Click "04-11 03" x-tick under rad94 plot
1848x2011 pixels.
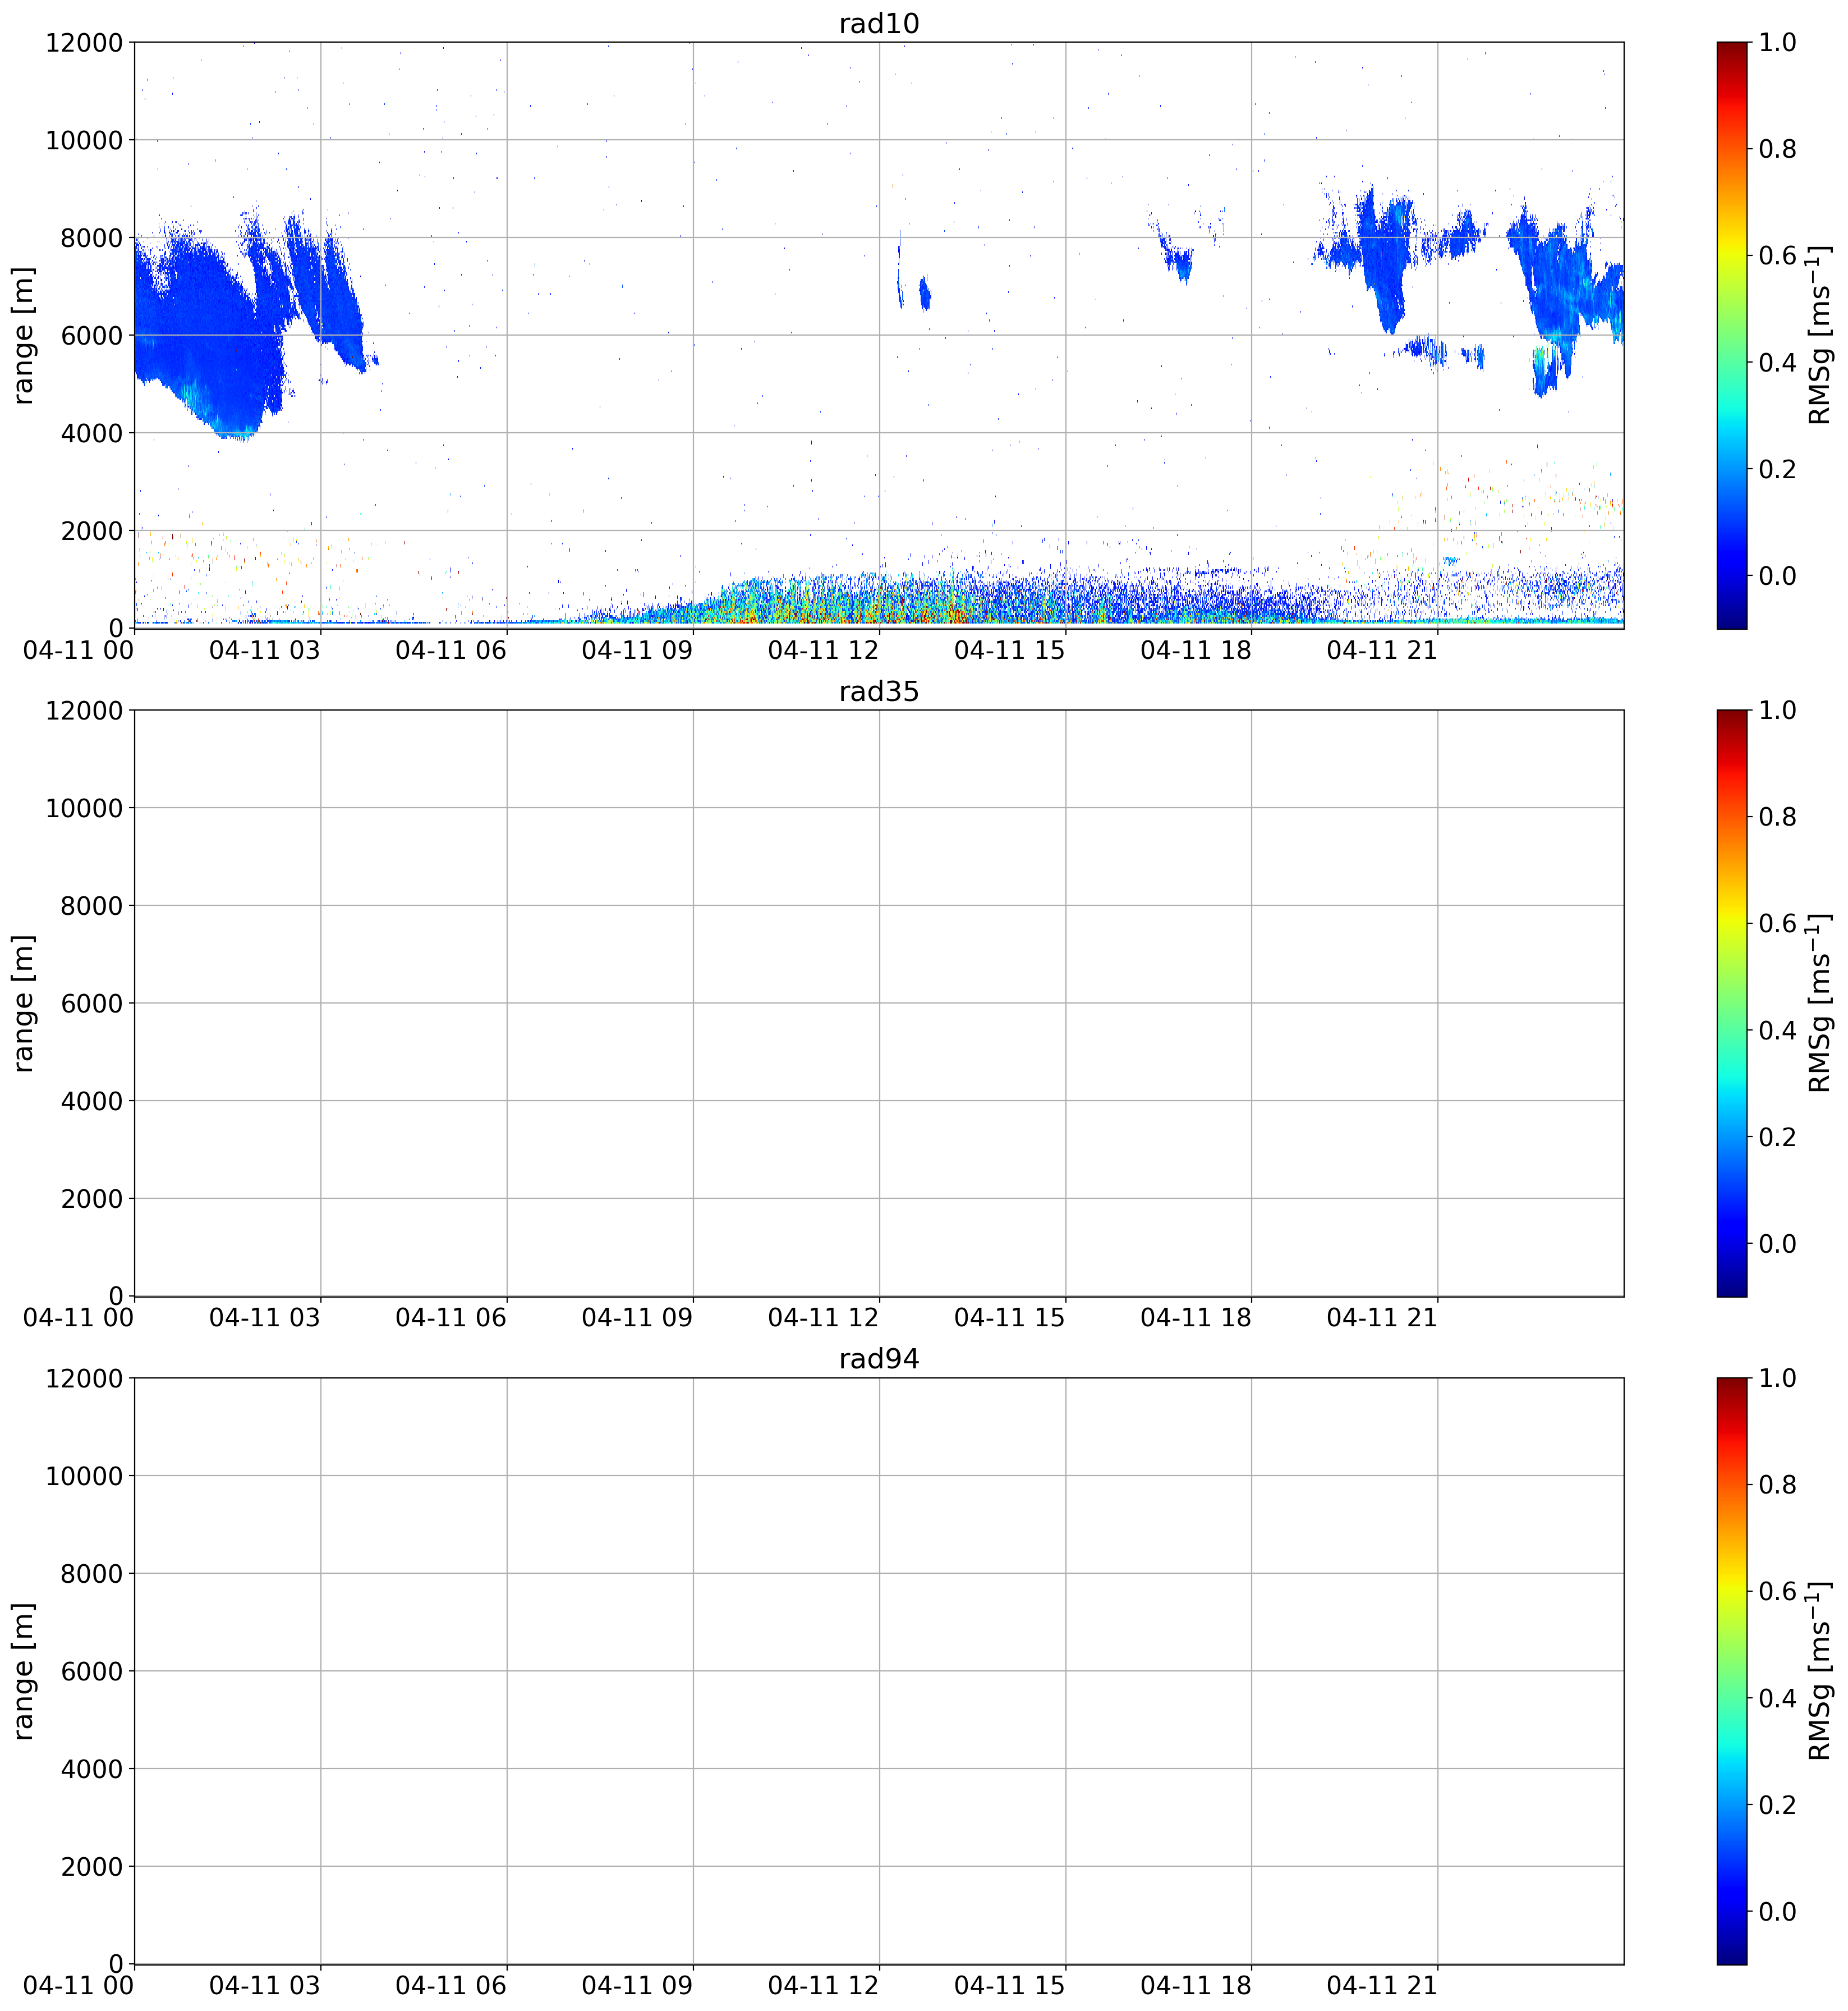[x=264, y=1986]
